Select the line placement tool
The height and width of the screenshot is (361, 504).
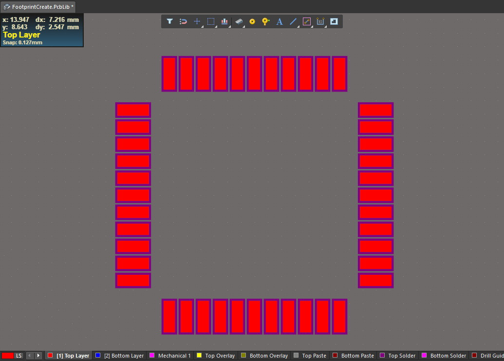click(293, 21)
